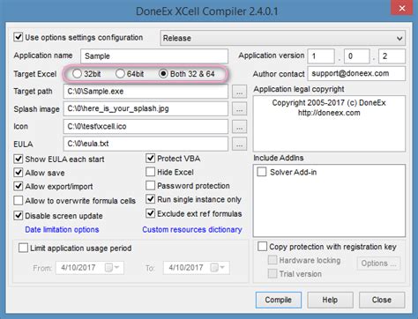The image size is (418, 319).
Task: Toggle Allow export/import checkbox
Action: (x=19, y=186)
